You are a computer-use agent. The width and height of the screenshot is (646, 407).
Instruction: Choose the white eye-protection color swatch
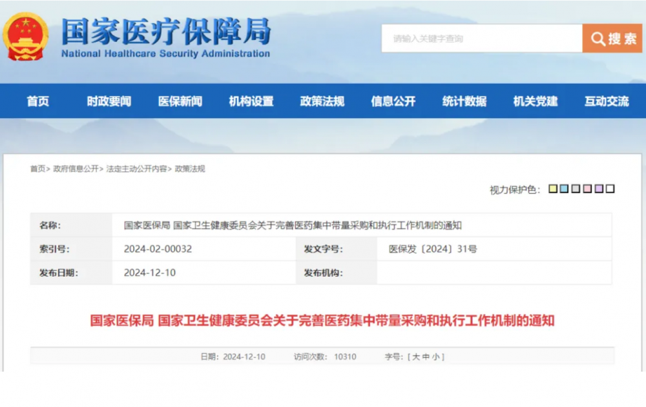pyautogui.click(x=610, y=188)
